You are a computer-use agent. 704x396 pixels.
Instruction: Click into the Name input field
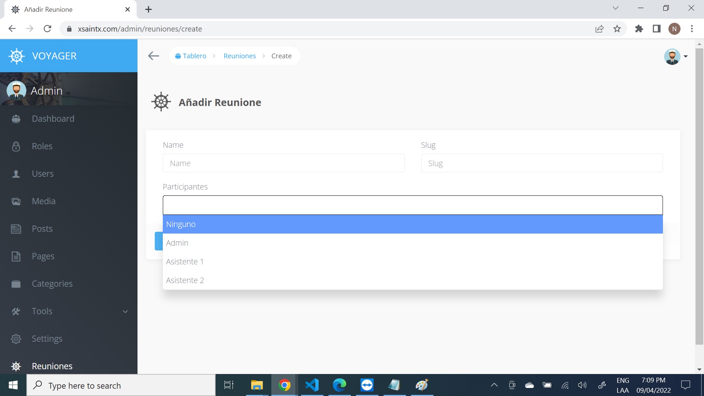pyautogui.click(x=283, y=163)
